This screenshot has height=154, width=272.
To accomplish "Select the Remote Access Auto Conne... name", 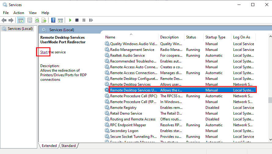I will pyautogui.click(x=134, y=67).
